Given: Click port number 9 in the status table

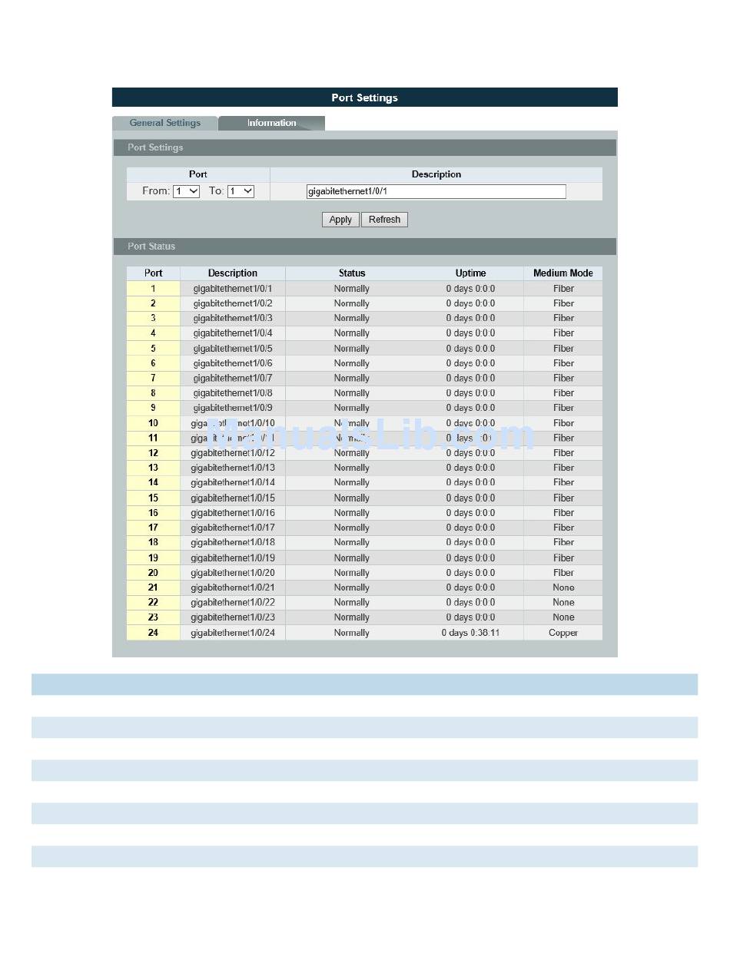Looking at the screenshot, I should (x=154, y=408).
